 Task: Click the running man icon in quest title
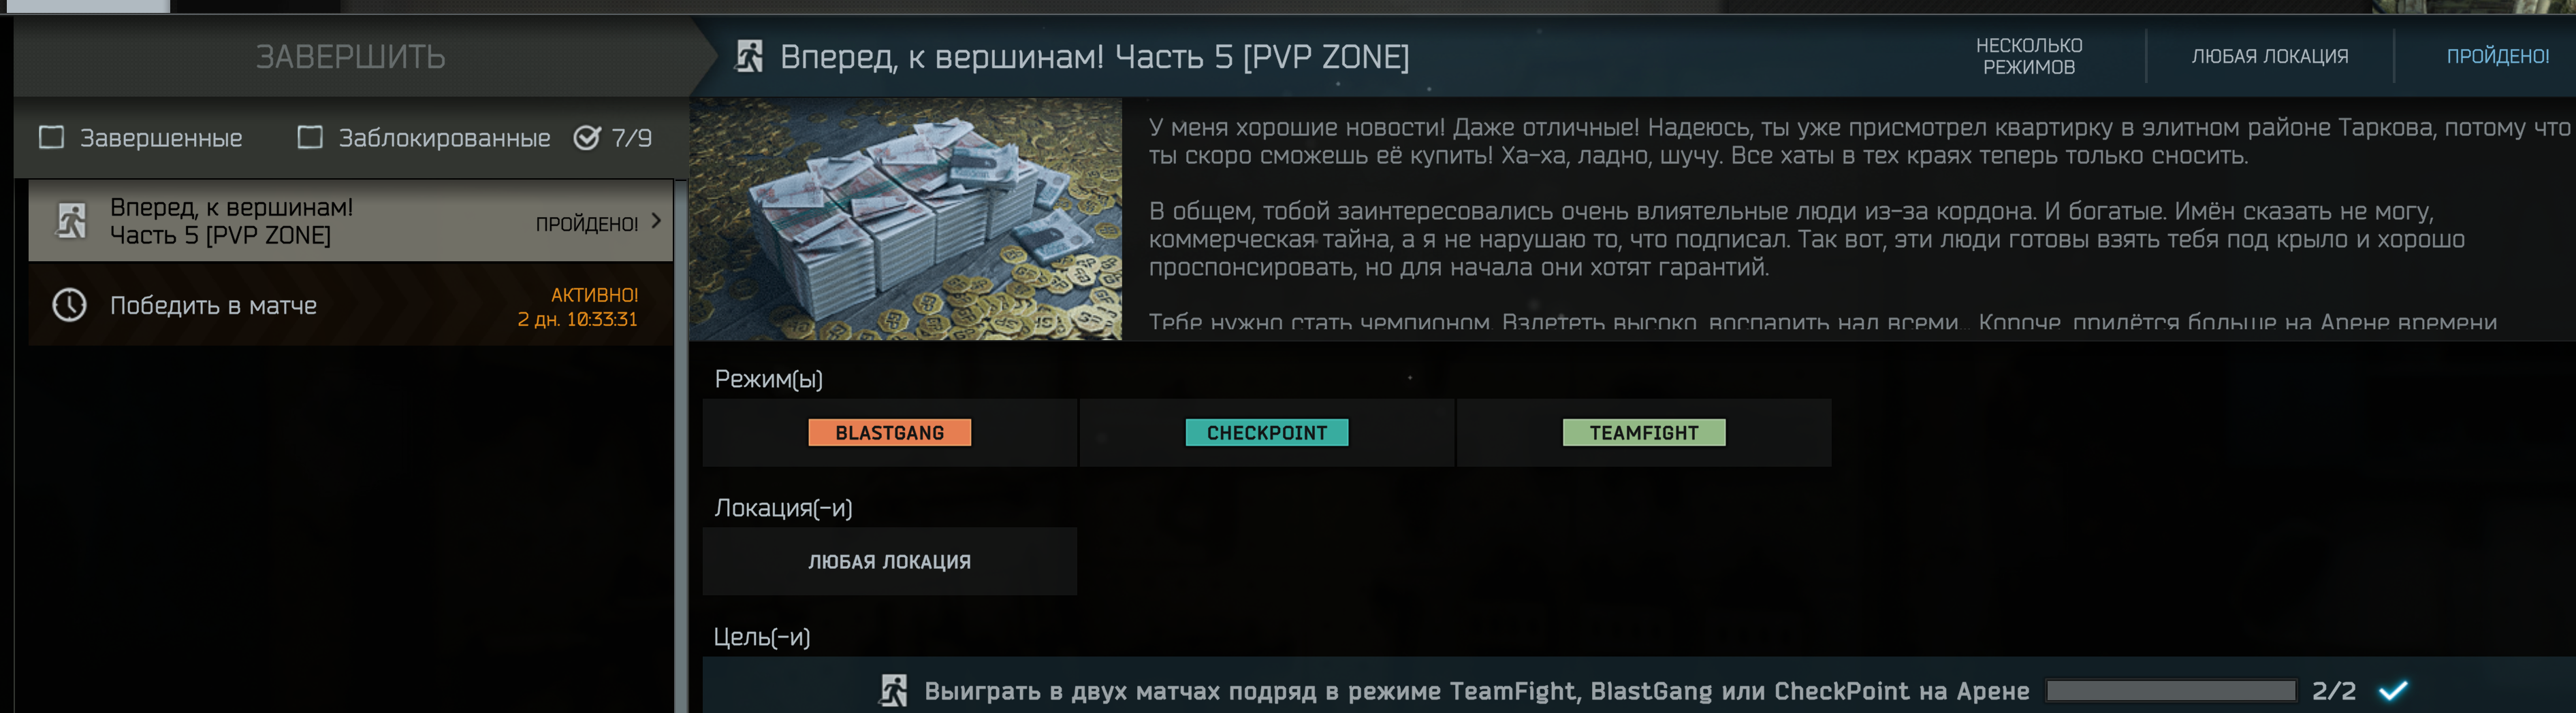749,56
